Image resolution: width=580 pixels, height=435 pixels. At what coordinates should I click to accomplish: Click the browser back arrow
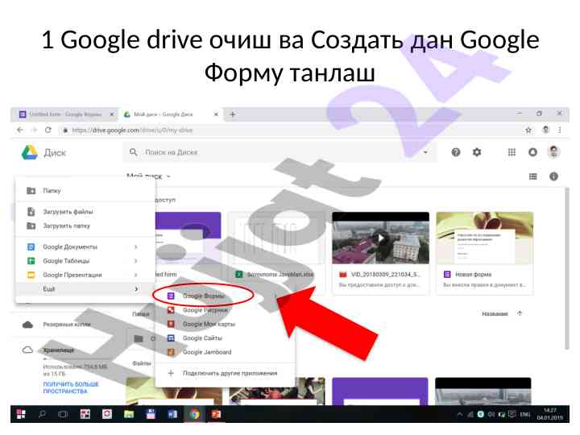(x=20, y=130)
